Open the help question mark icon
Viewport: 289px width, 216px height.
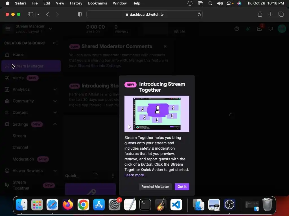click(x=237, y=29)
